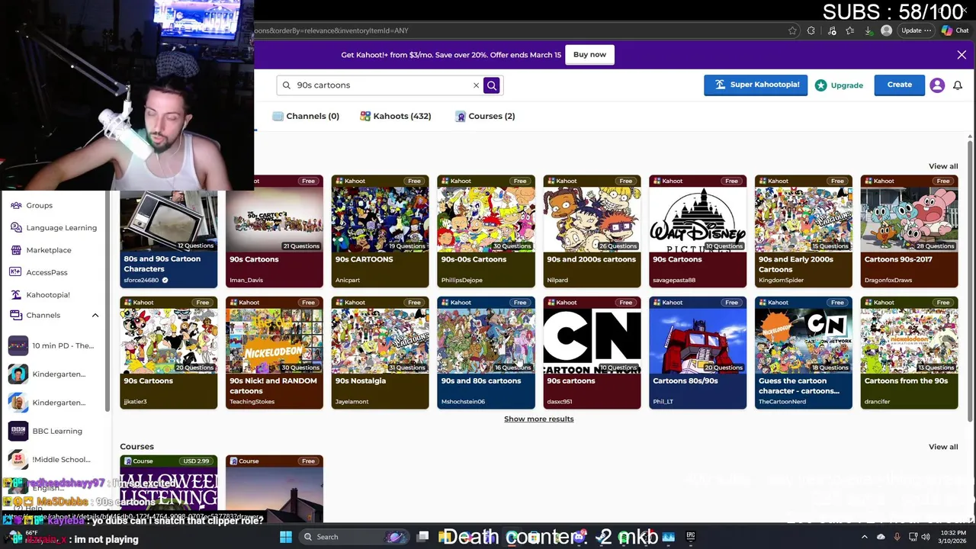Open '90s-00s Cartoons' kahoot by PhillipsDejope

pos(486,232)
